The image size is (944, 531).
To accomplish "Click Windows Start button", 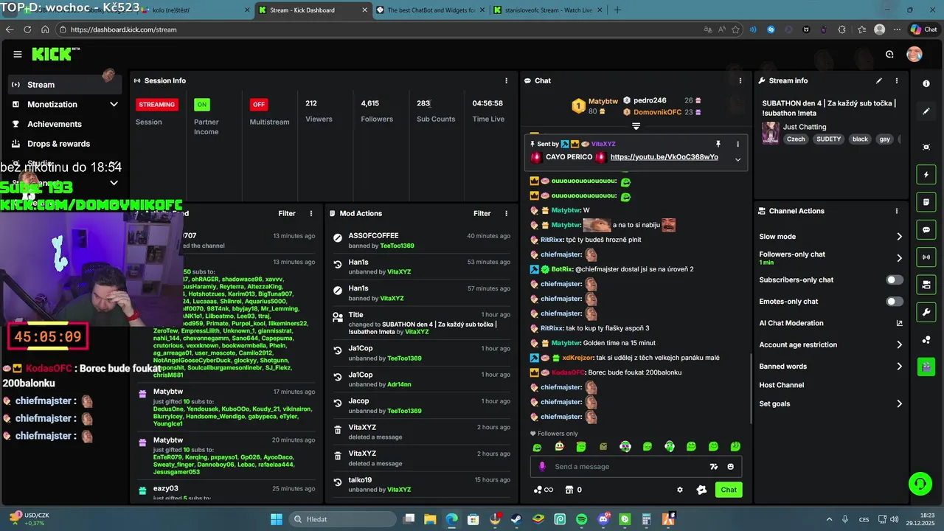I will [x=277, y=518].
